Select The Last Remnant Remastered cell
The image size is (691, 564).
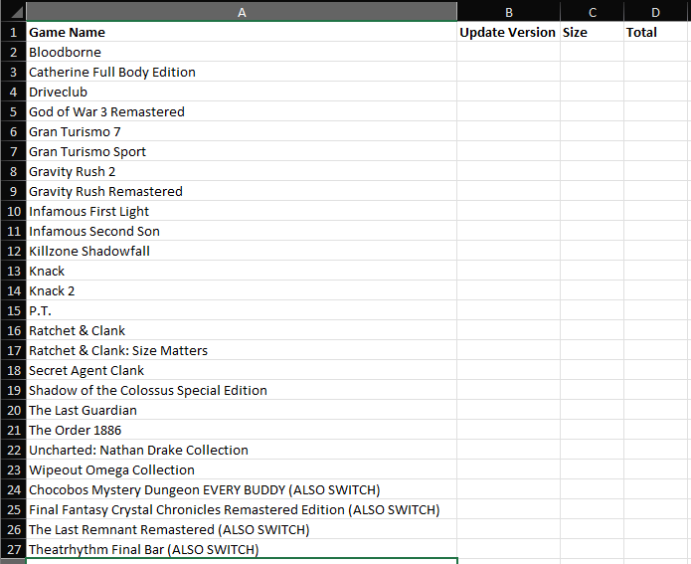pyautogui.click(x=242, y=529)
